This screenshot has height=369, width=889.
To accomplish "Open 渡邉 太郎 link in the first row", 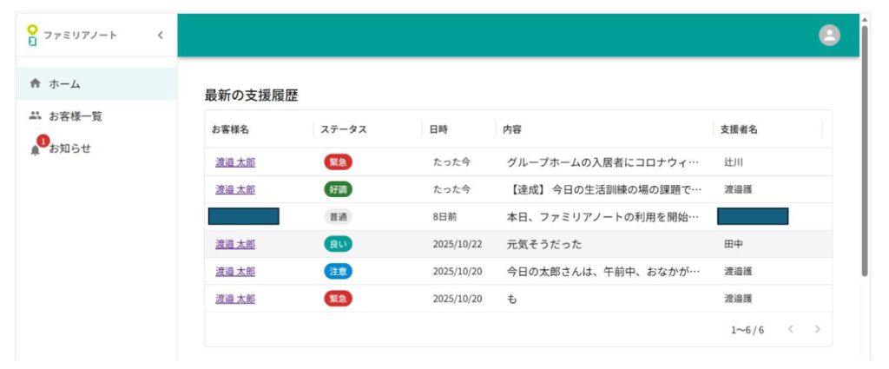I will pyautogui.click(x=235, y=162).
